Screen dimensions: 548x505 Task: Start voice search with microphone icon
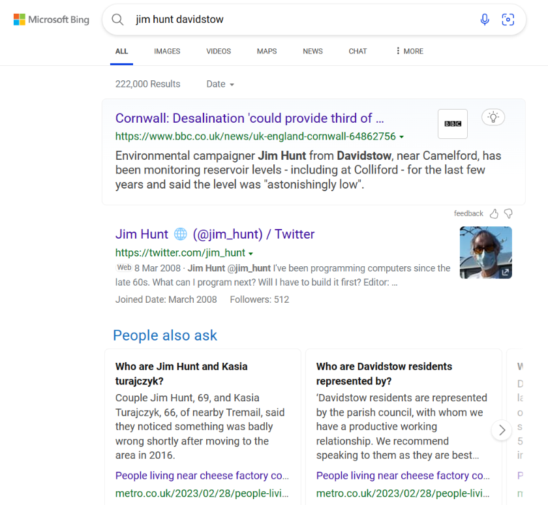(x=484, y=20)
